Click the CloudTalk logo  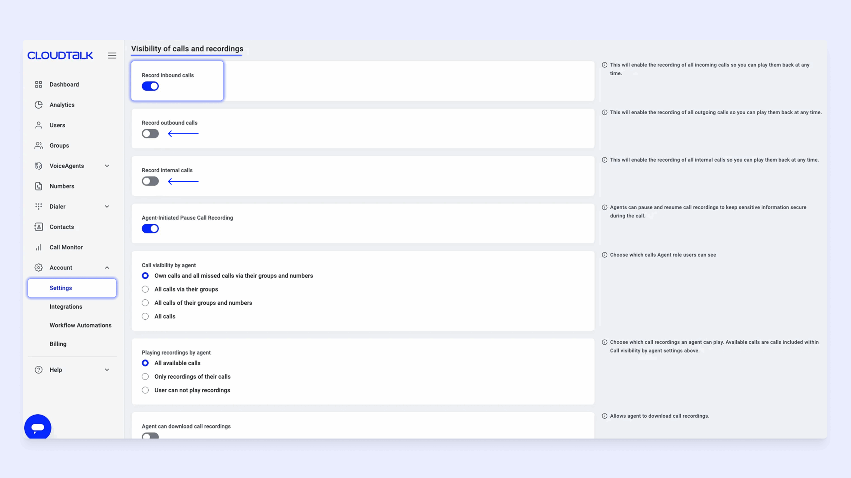(60, 55)
